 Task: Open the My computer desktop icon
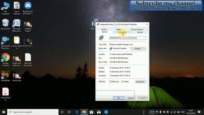click(x=5, y=8)
